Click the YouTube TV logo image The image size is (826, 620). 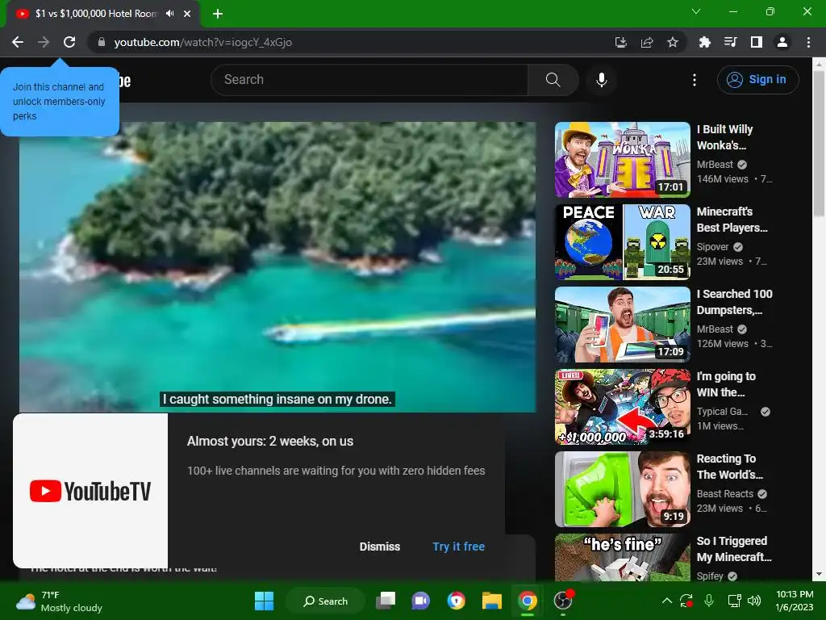(x=90, y=491)
